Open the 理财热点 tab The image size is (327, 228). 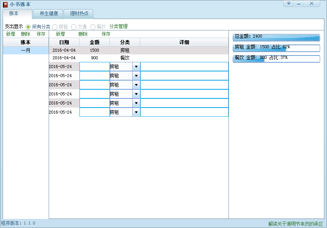coord(79,14)
